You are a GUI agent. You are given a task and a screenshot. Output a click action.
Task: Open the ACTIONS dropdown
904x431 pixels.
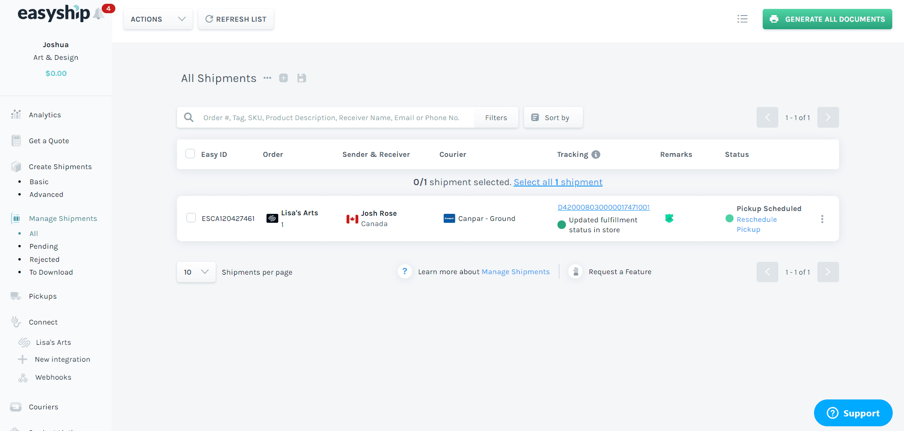coord(158,19)
